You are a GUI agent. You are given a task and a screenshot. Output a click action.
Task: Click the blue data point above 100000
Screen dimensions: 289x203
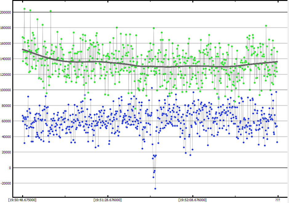tap(152, 88)
